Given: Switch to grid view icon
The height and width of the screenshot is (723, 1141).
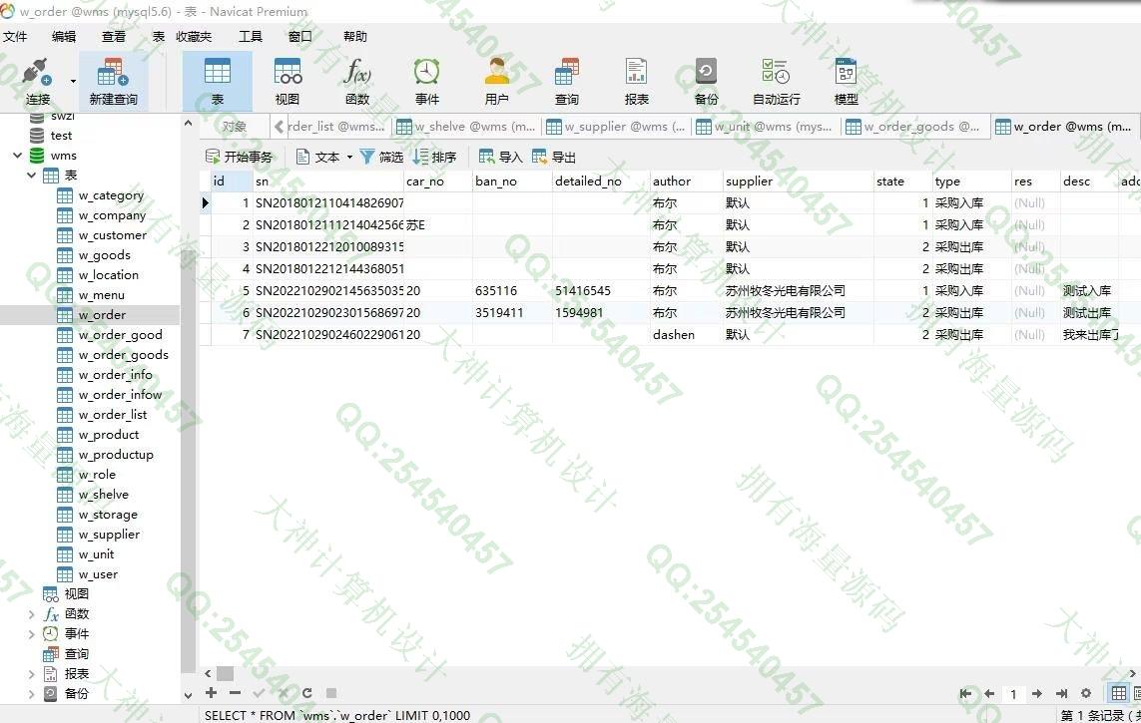Looking at the screenshot, I should pyautogui.click(x=1118, y=693).
